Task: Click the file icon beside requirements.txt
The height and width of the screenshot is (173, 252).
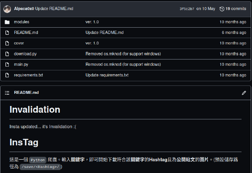Action: click(x=7, y=75)
